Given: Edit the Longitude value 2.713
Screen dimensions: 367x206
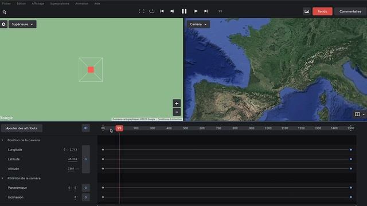Looking at the screenshot, I should [73, 150].
